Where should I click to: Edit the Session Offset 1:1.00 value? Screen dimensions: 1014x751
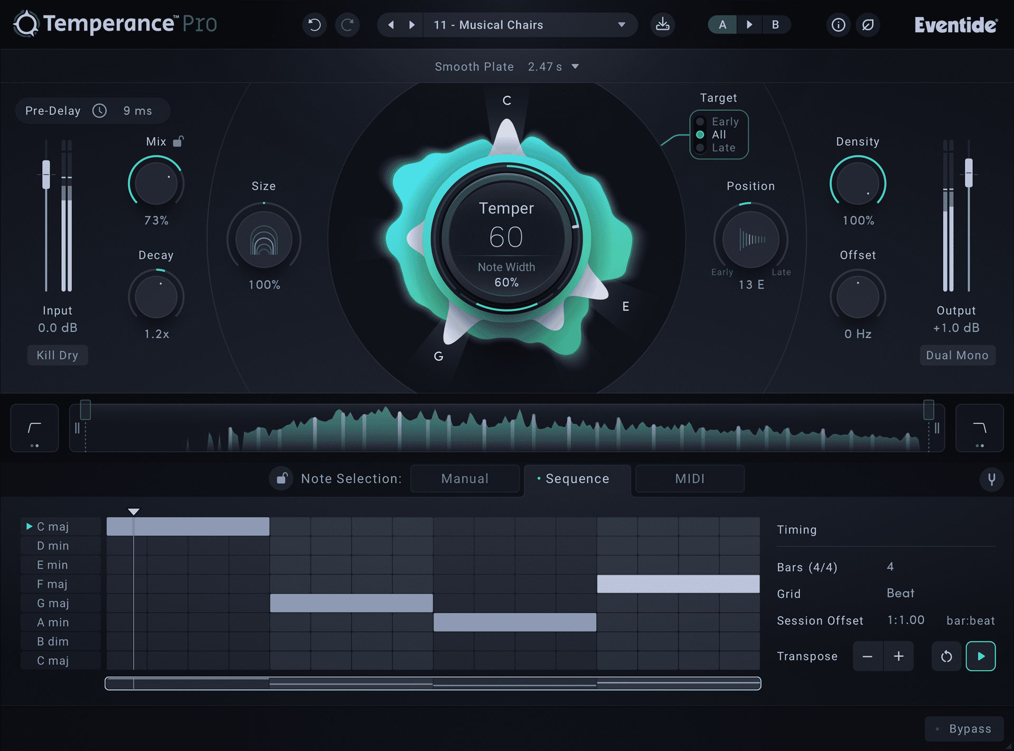(906, 620)
